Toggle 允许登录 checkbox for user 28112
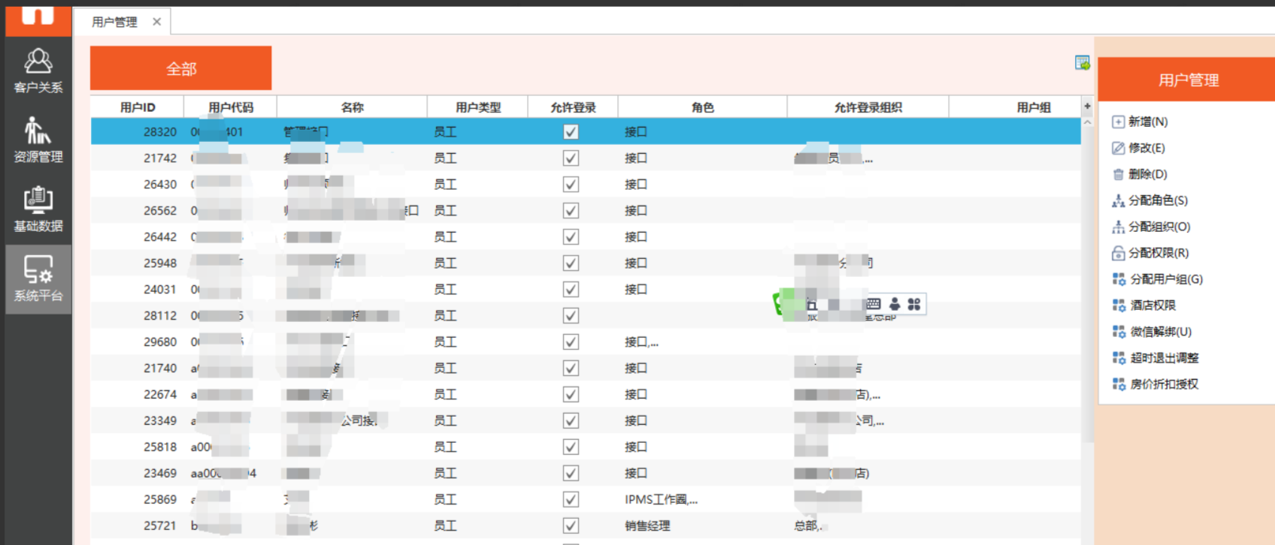This screenshot has height=545, width=1275. pos(571,316)
